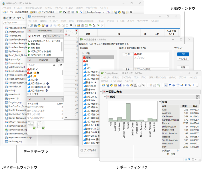Click データテーブルの新規作成 in the Home window toolbar
This screenshot has height=172, width=202.
coord(16,12)
